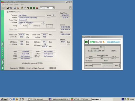Click the Internal Clock value 1293.65
Image resolution: width=135 pixels, height=101 pixels.
pyautogui.click(x=22, y=34)
